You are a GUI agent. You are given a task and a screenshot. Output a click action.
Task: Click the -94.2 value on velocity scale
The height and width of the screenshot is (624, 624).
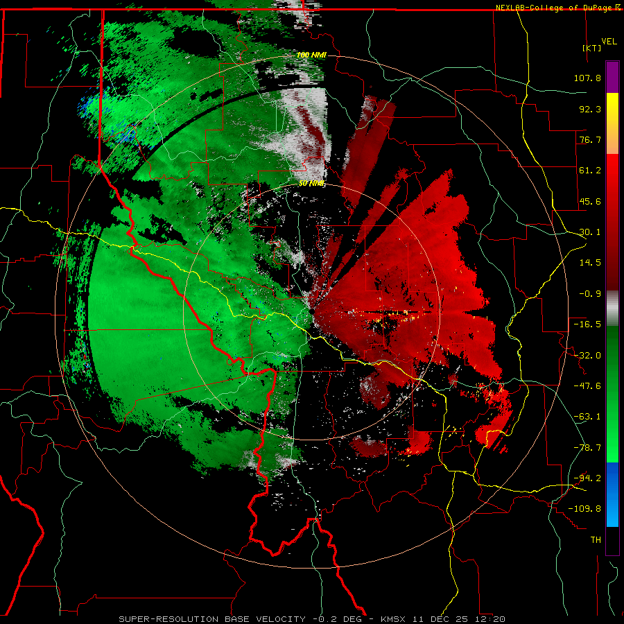coord(587,478)
